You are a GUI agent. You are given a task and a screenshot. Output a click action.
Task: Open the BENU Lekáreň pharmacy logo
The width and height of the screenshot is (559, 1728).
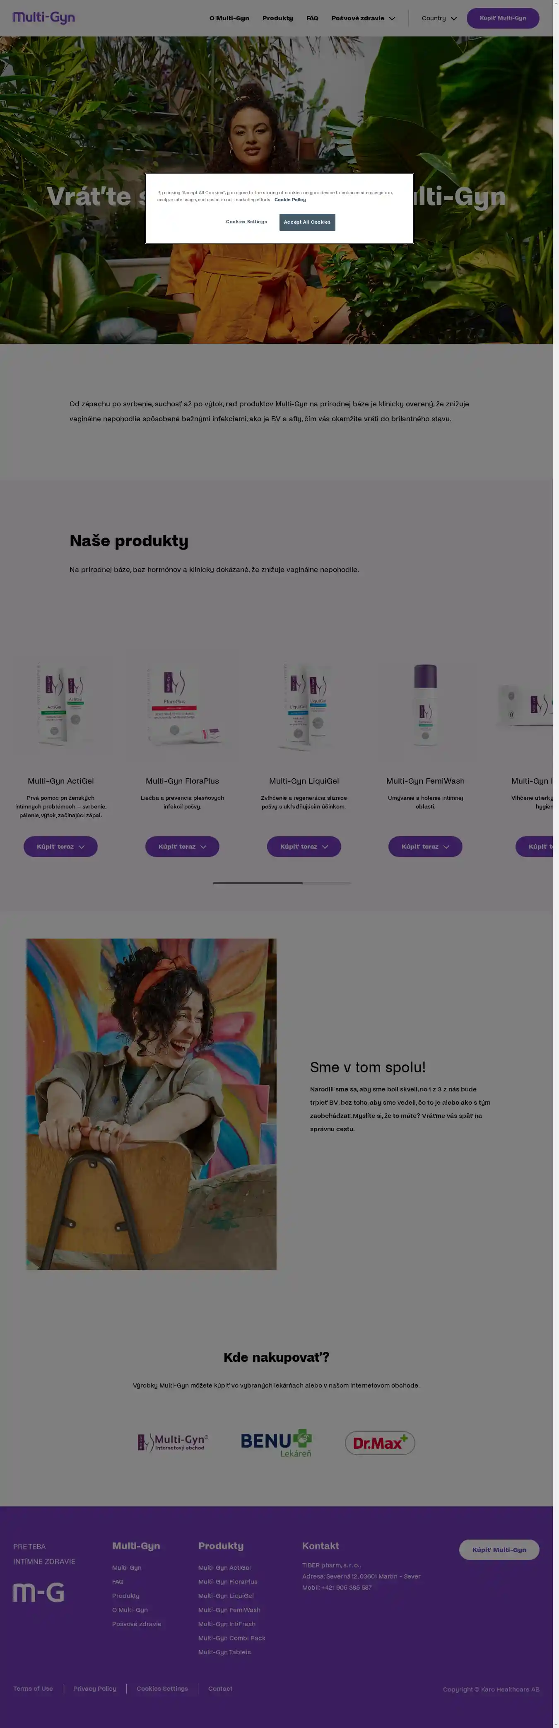coord(276,1442)
